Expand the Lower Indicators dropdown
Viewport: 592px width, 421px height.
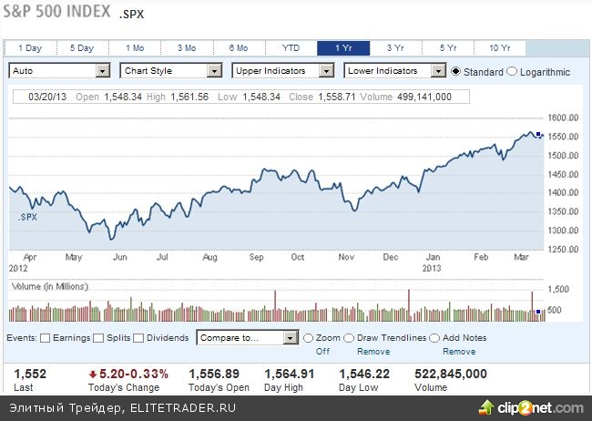396,70
